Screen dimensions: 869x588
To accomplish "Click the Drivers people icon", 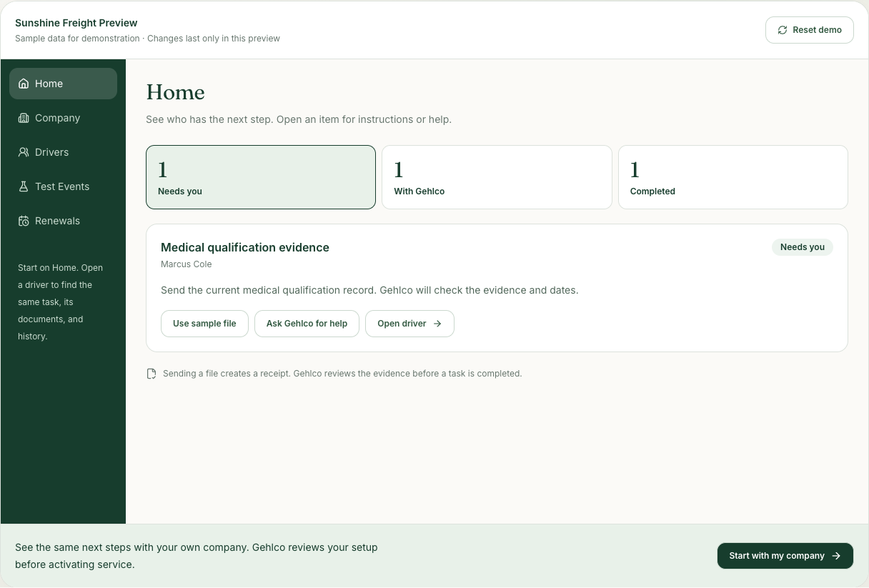I will point(24,152).
